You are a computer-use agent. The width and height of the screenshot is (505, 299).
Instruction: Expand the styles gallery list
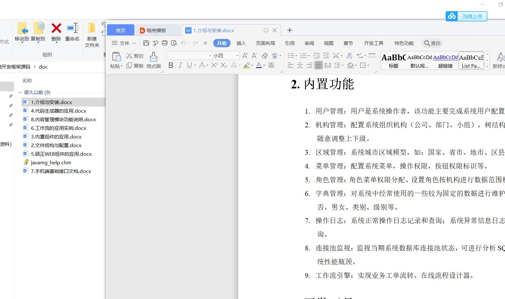tap(487, 67)
